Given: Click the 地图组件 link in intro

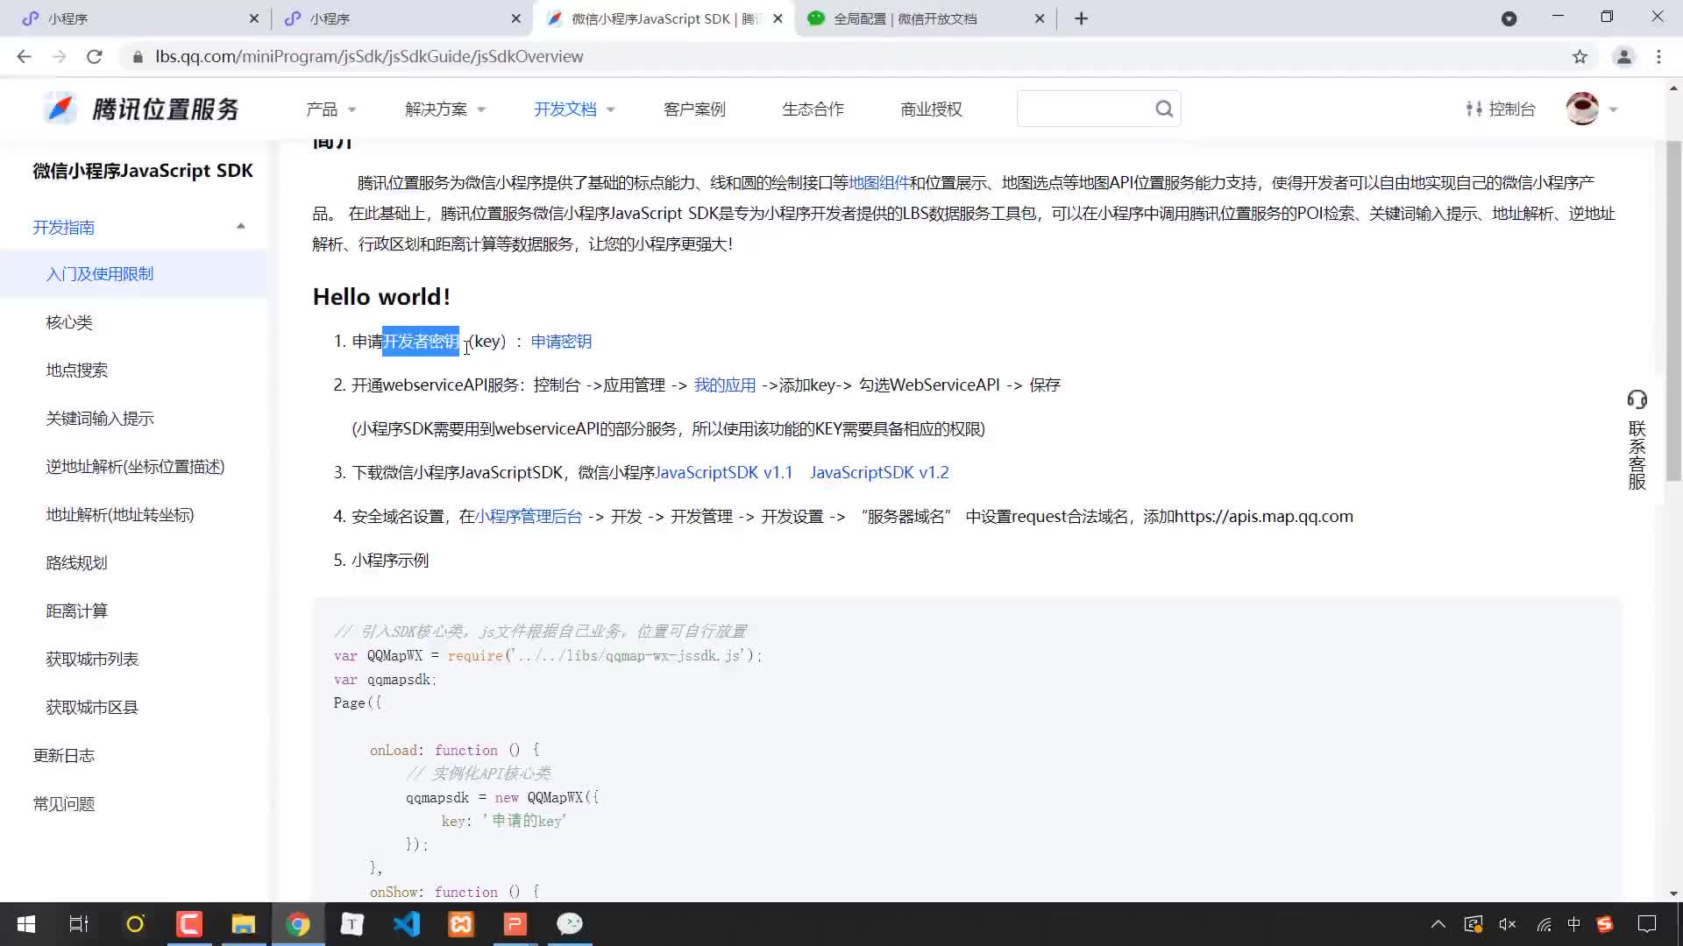Looking at the screenshot, I should pos(878,183).
